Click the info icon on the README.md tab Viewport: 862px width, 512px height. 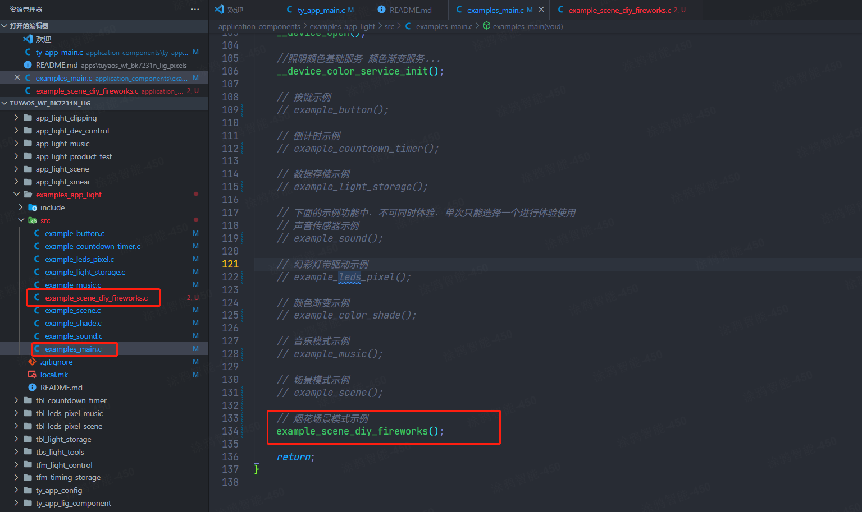click(382, 10)
